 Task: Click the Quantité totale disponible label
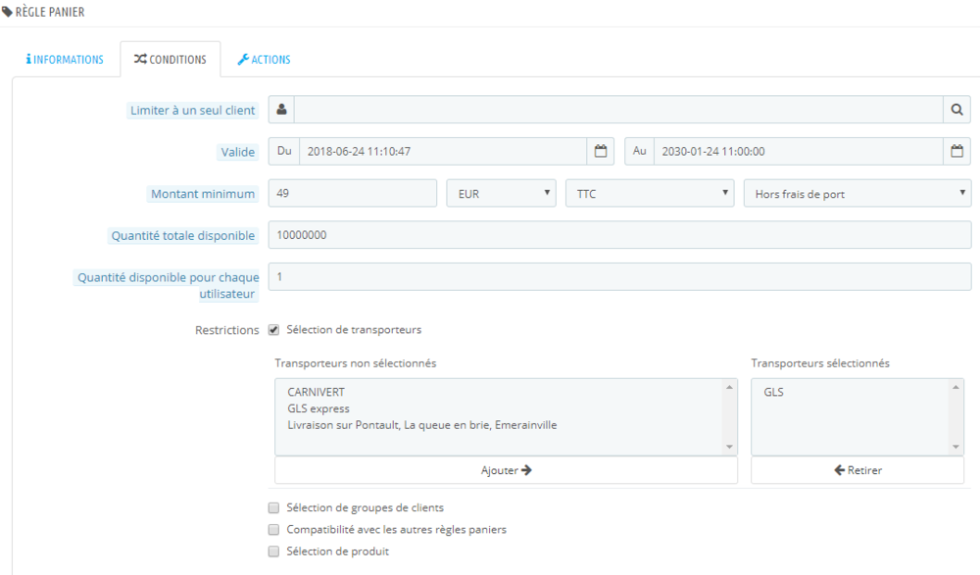[183, 236]
